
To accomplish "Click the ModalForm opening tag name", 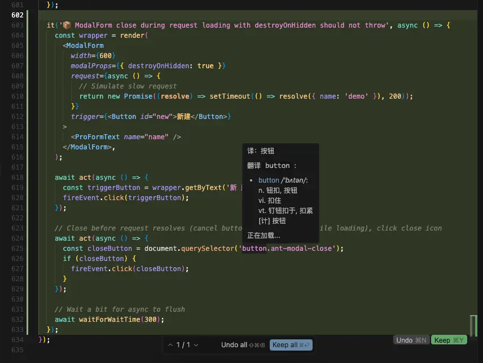I will click(x=85, y=46).
